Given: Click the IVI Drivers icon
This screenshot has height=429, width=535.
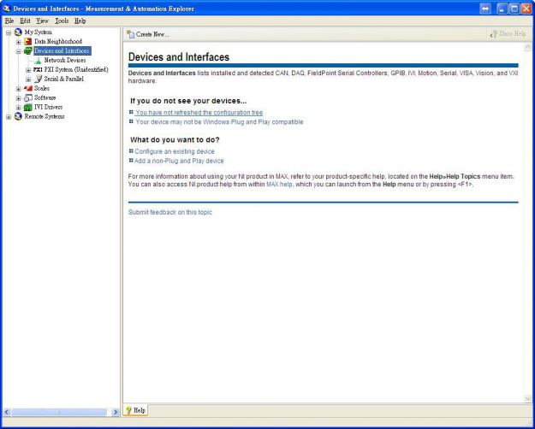Looking at the screenshot, I should [x=28, y=108].
